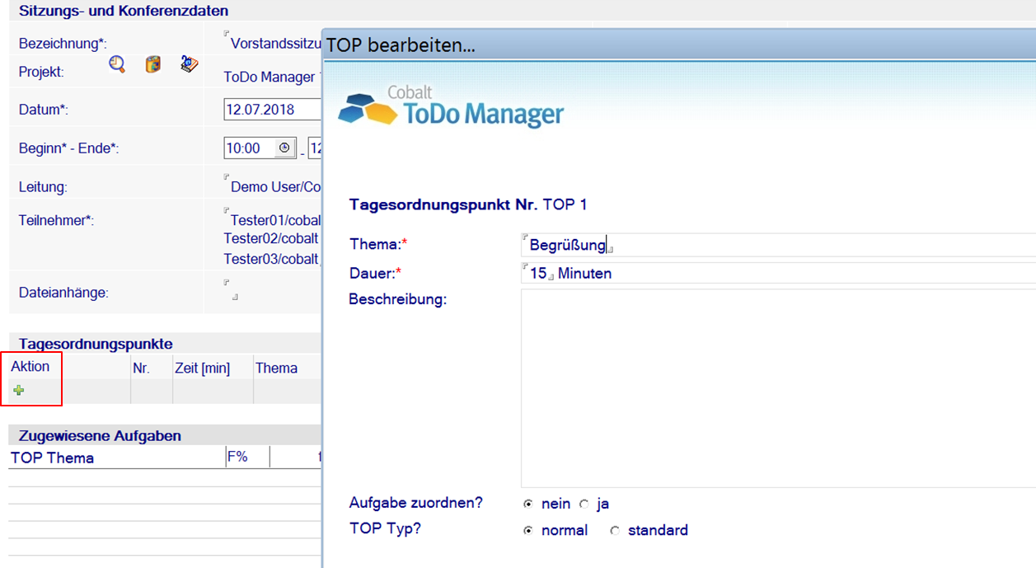Click the Beginn time field 10:00
The height and width of the screenshot is (568, 1036).
[x=247, y=148]
